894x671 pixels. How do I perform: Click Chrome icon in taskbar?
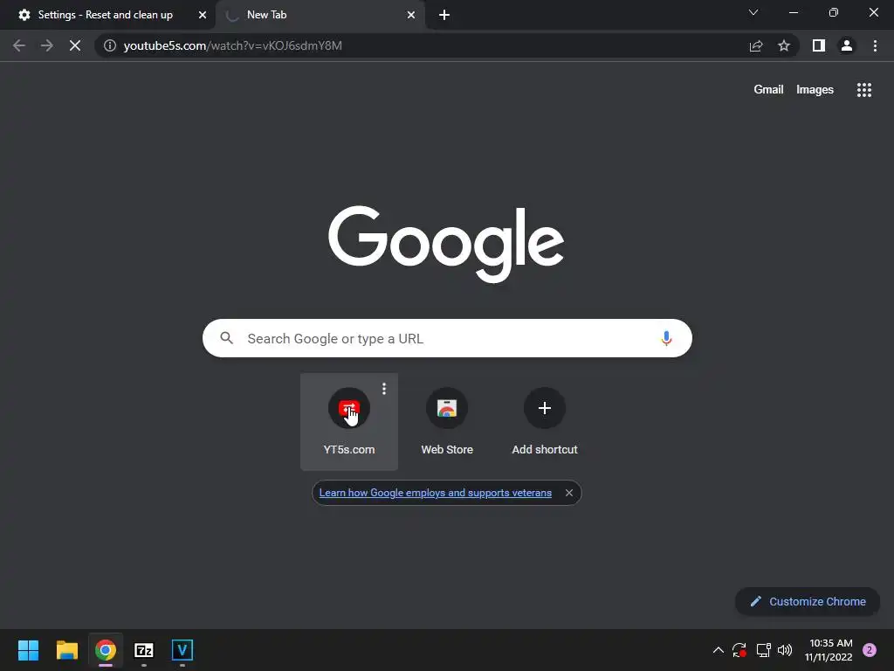tap(106, 650)
